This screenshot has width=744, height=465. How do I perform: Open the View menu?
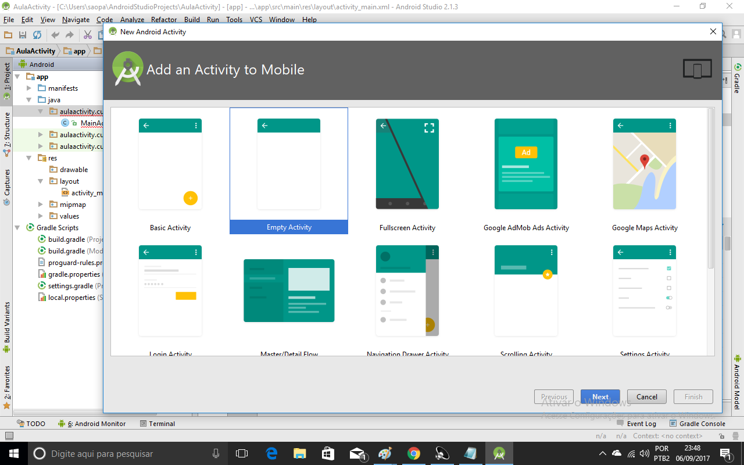tap(48, 19)
